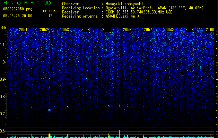Select the ICOM IC-575 53.7492 MHz receiver text
The image size is (218, 138).
point(139,12)
